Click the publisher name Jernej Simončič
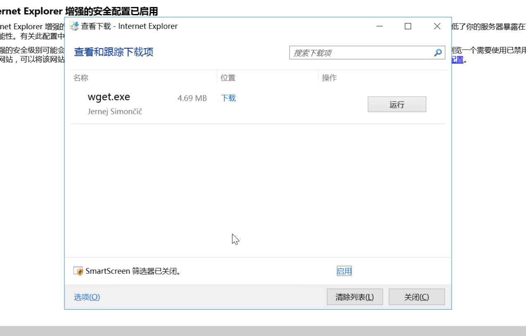 [x=115, y=111]
